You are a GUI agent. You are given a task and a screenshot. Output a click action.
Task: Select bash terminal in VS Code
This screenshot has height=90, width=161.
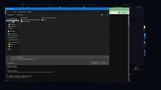point(137,67)
